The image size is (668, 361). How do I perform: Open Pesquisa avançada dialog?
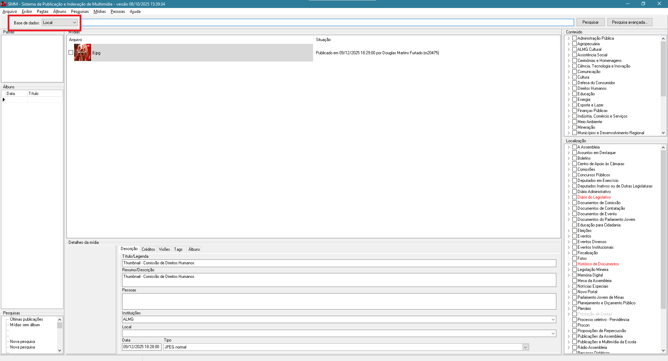pyautogui.click(x=630, y=22)
